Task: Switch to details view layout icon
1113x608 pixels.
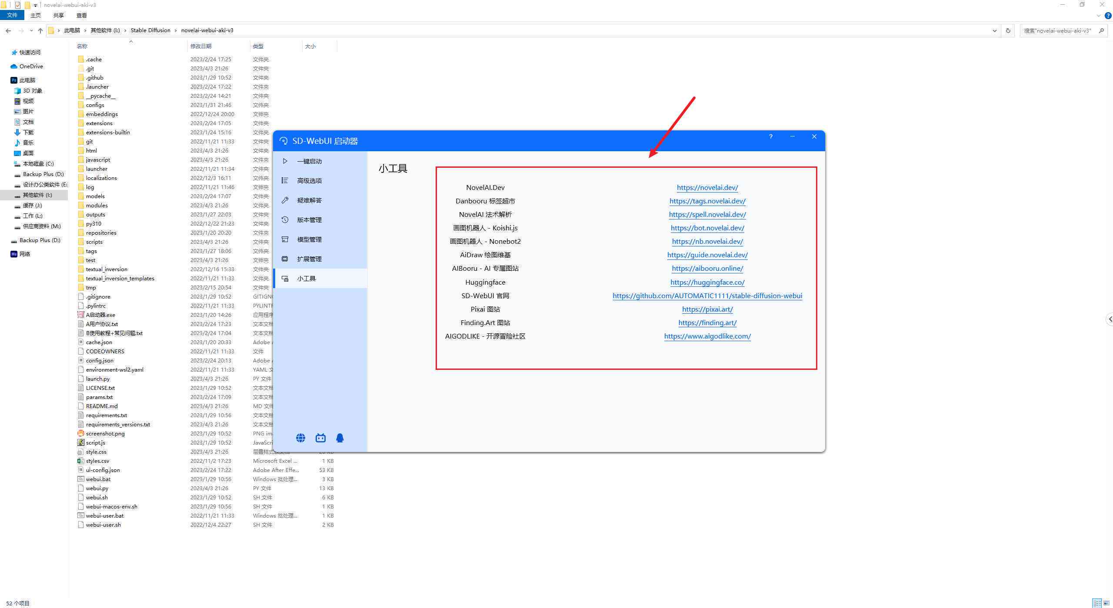Action: (x=1097, y=603)
